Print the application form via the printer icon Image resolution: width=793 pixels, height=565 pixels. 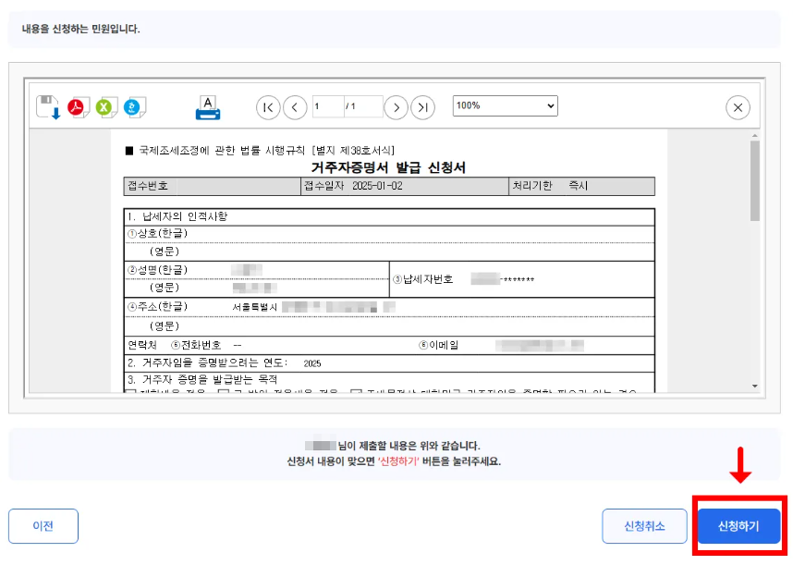point(208,108)
